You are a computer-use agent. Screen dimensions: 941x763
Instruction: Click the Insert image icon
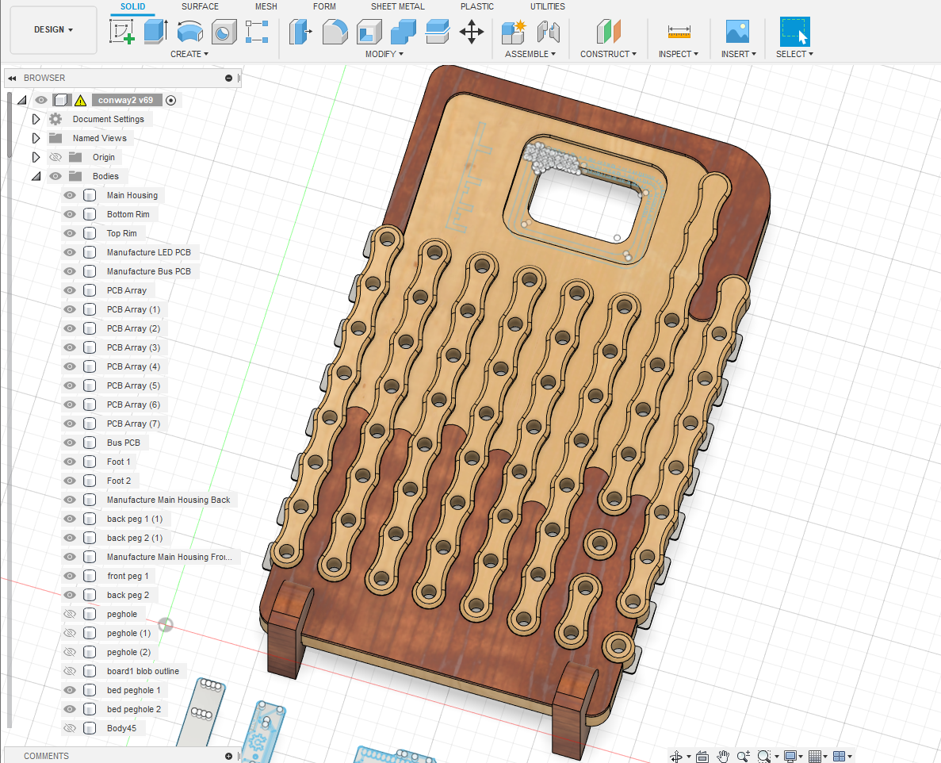tap(737, 31)
